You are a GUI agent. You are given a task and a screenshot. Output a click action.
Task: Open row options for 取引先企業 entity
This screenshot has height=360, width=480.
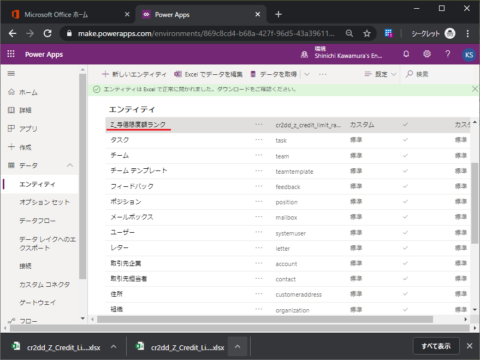[x=259, y=263]
